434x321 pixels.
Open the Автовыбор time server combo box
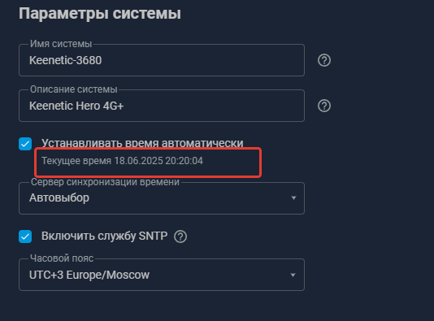point(162,198)
